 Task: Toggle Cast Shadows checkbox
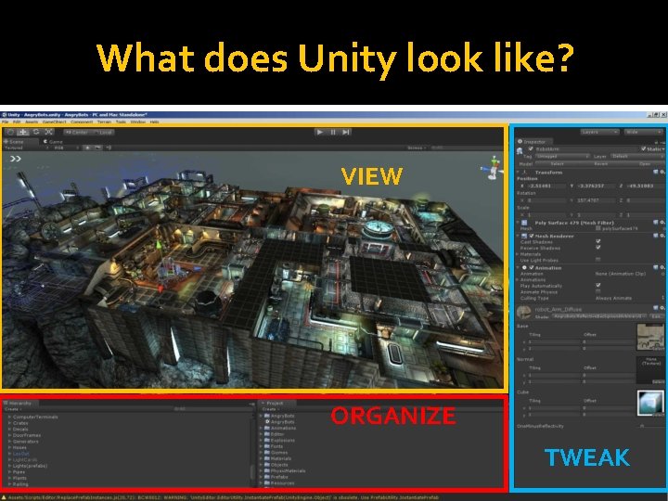coord(598,241)
